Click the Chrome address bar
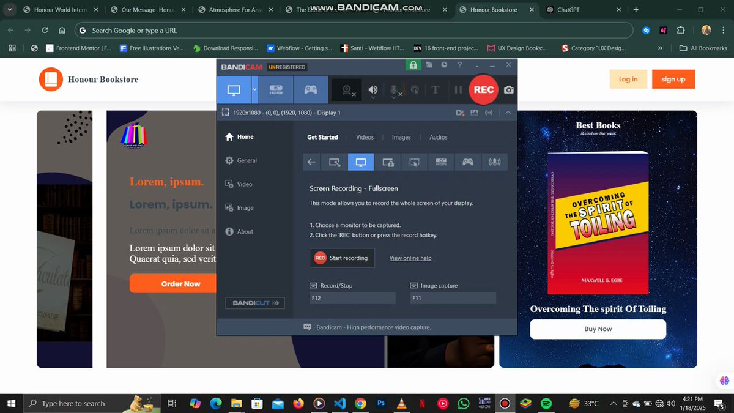The height and width of the screenshot is (413, 734). (354, 30)
